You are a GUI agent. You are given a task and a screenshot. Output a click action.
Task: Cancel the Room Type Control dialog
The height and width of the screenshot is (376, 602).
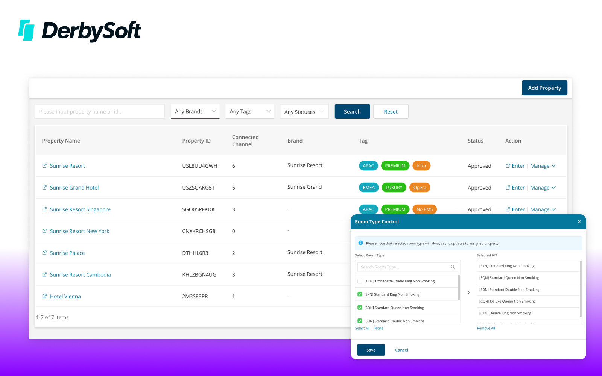tap(401, 350)
